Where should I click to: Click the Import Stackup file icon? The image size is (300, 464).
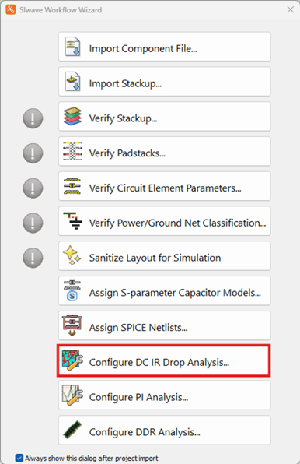pyautogui.click(x=72, y=81)
